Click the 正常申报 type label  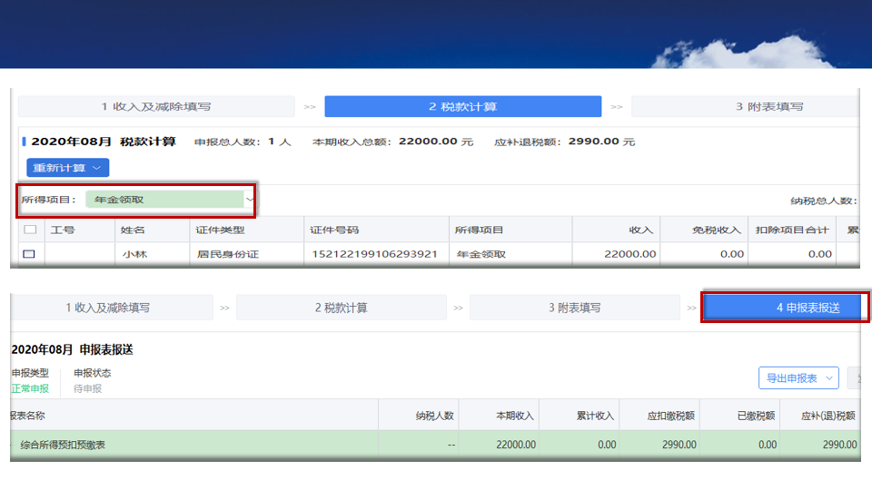click(x=30, y=388)
